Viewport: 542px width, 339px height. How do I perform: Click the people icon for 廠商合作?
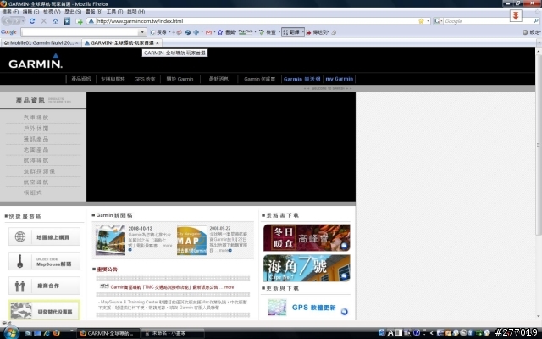coord(19,286)
